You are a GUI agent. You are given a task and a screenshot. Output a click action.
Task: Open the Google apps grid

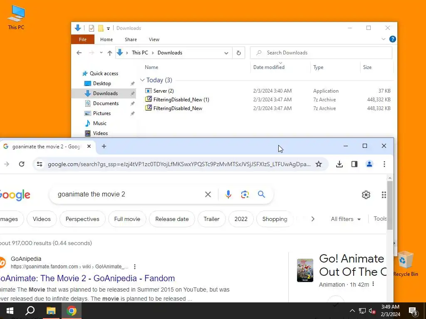pos(383,194)
